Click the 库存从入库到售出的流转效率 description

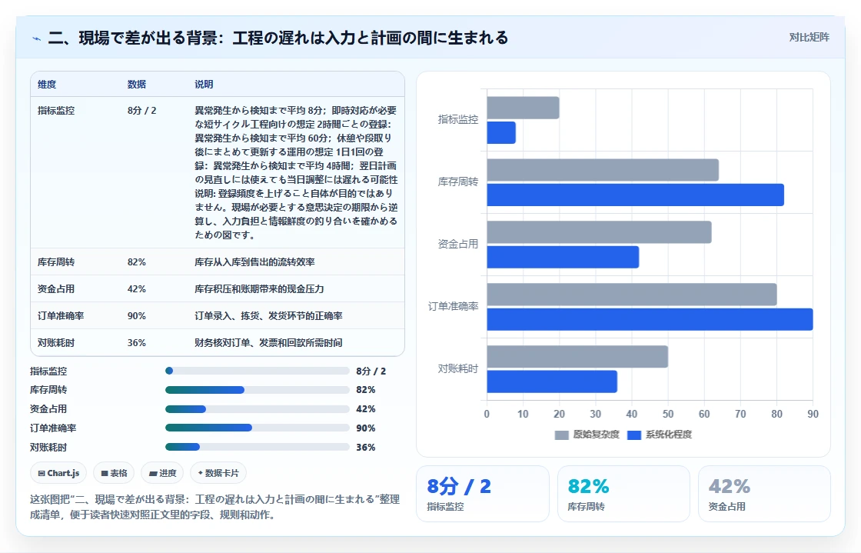(x=254, y=262)
